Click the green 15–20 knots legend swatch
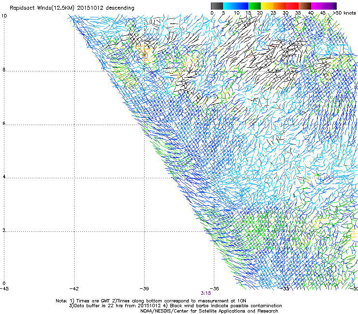Viewport: 358px width, 314px height. (x=254, y=6)
